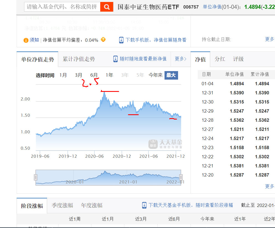The width and height of the screenshot is (275, 228).
Task: Click the 2020-06 axis label on chart
Action: click(94, 156)
